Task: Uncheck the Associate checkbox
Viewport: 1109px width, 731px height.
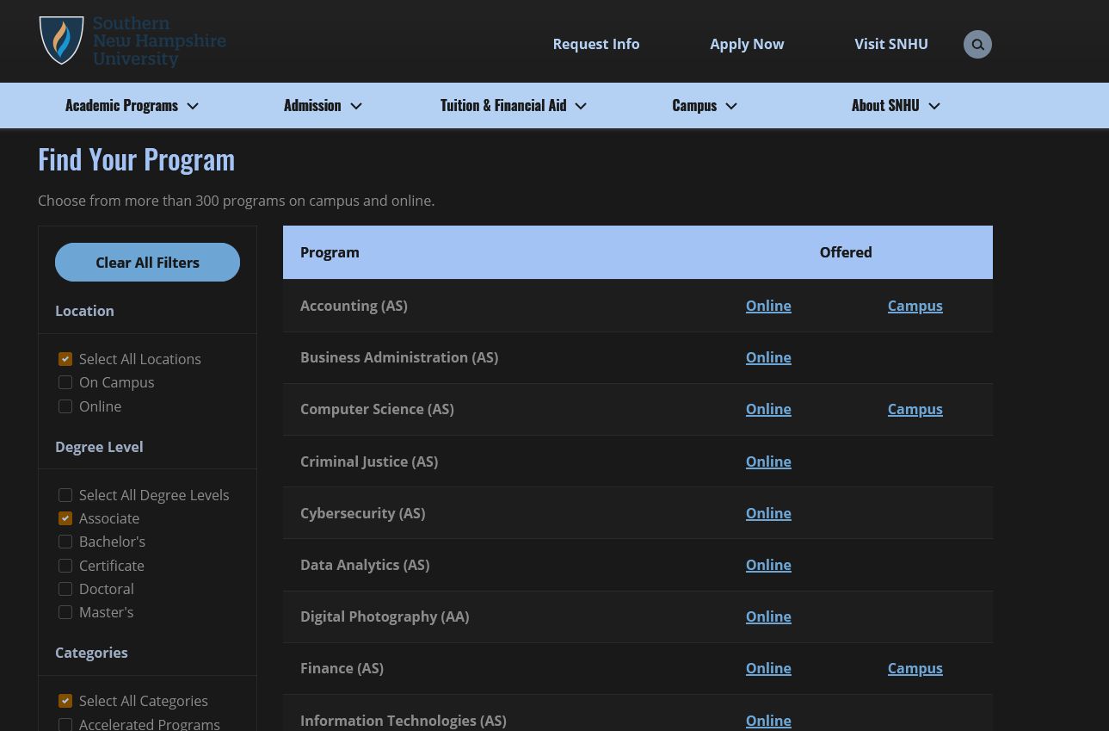Action: coord(65,518)
